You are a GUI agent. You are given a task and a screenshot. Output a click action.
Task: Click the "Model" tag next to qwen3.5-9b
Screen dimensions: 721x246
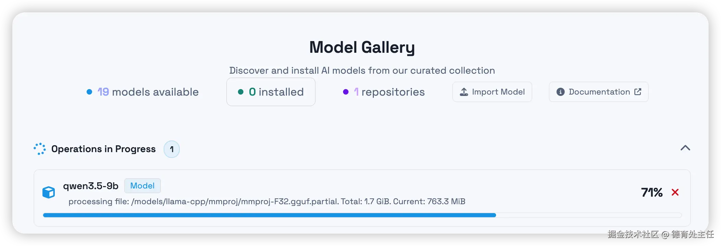[142, 186]
